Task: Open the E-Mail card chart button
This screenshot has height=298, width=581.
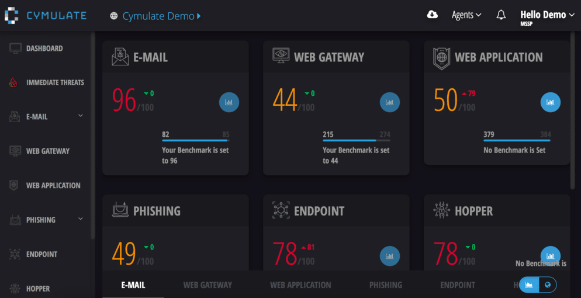Action: tap(229, 102)
